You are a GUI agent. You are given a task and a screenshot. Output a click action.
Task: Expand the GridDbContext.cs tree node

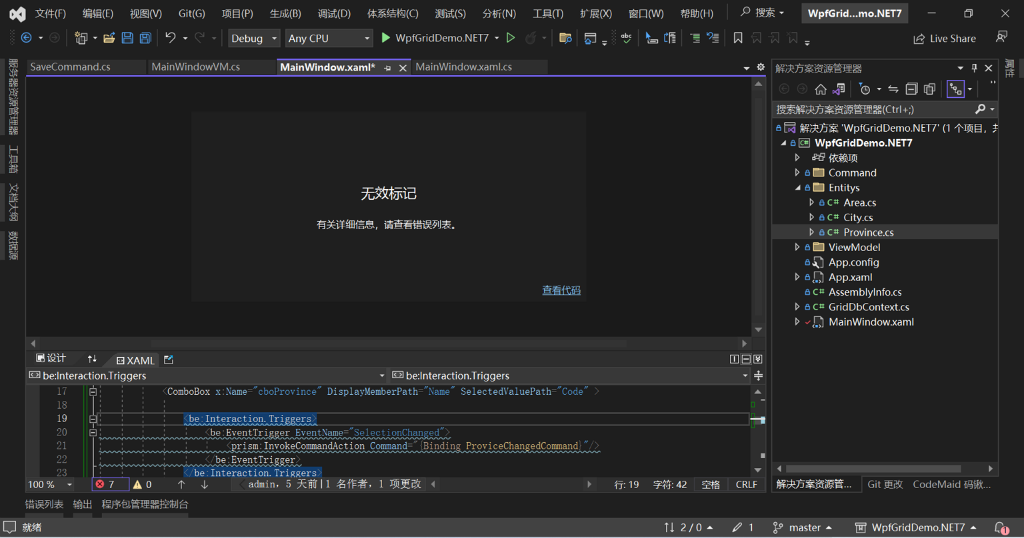coord(797,307)
